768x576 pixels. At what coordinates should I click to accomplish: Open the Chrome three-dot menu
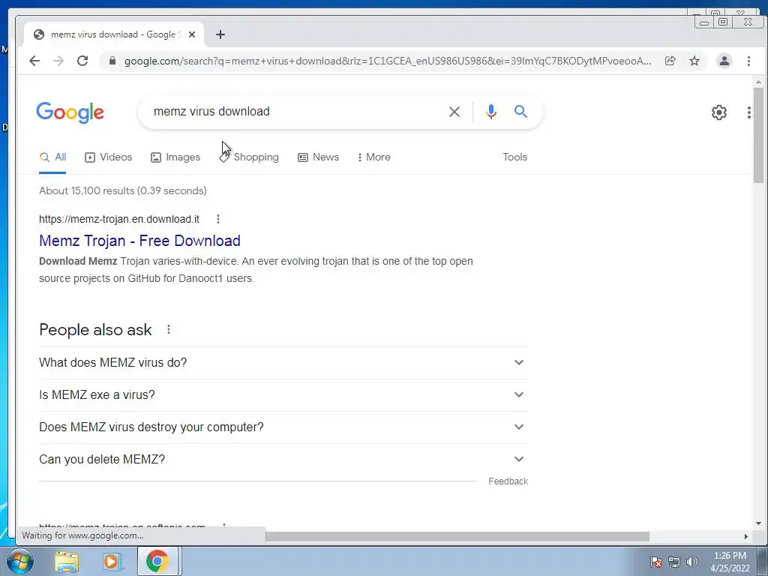click(x=748, y=61)
